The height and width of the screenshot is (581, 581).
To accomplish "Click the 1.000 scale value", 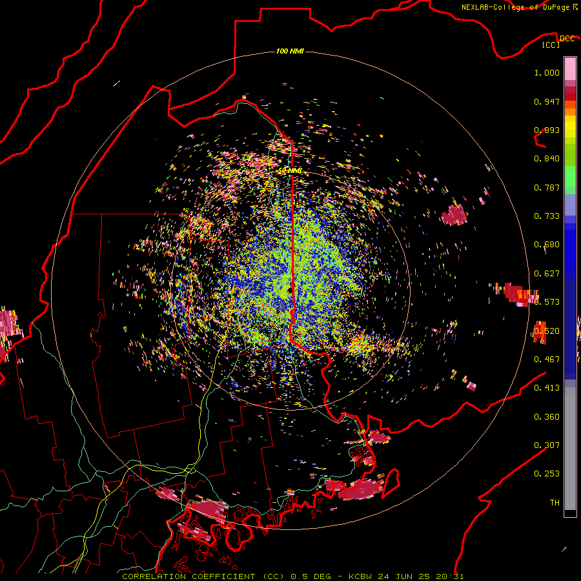I will coord(547,72).
